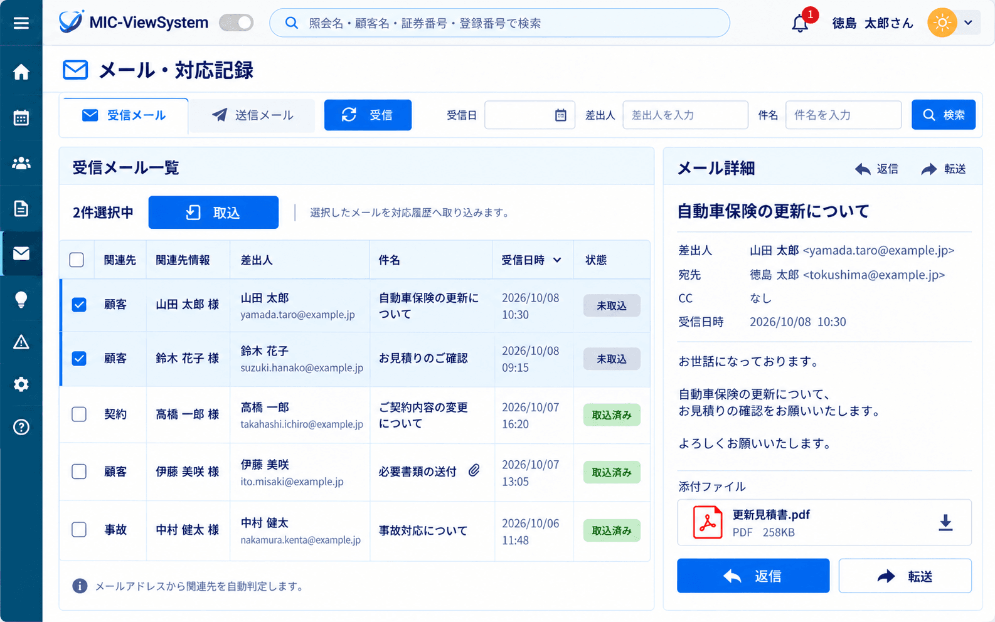The width and height of the screenshot is (995, 622).
Task: Open the calendar icon in sidebar
Action: [x=21, y=117]
